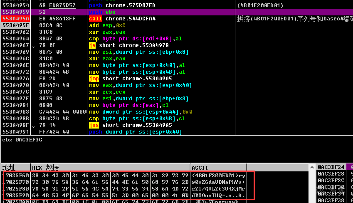This screenshot has width=353, height=203.
Task: Click hex bytes '83C4 0C'
Action: 51,25
